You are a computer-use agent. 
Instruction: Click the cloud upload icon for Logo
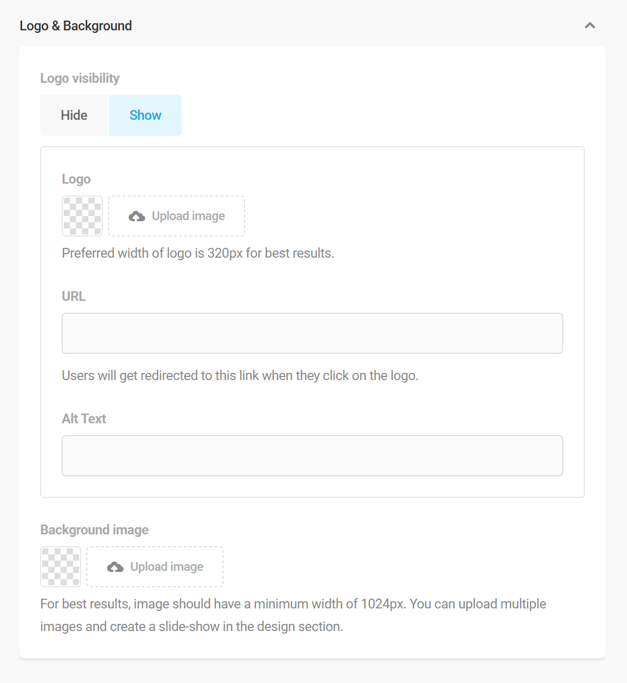[137, 217]
